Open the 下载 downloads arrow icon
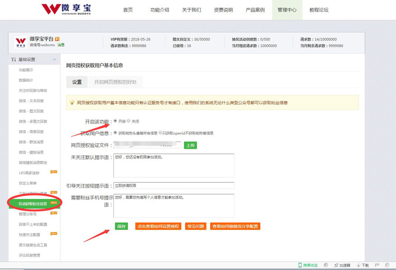This screenshot has width=396, height=270. (x=359, y=265)
